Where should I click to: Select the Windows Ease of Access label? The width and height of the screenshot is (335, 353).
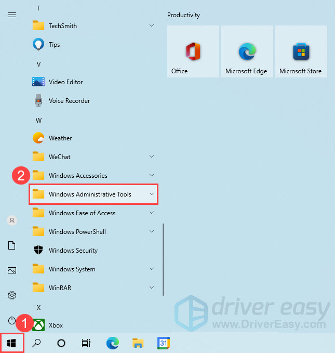82,213
